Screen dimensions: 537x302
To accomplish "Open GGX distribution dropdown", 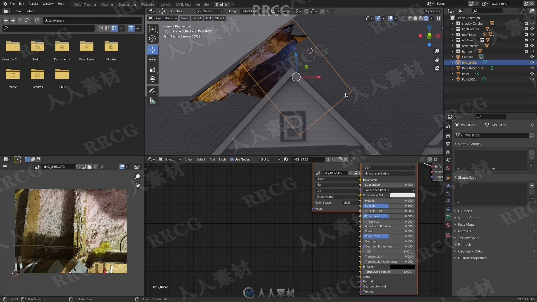I will pyautogui.click(x=389, y=167).
